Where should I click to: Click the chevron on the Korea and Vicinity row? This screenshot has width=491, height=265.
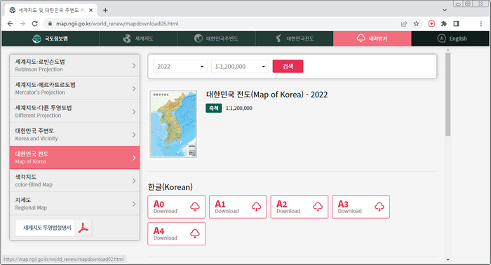[134, 135]
